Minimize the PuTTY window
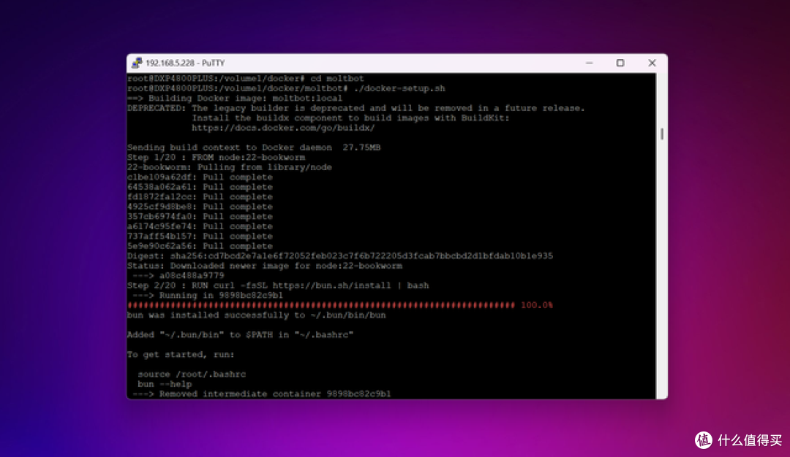Viewport: 790px width, 457px height. (590, 63)
